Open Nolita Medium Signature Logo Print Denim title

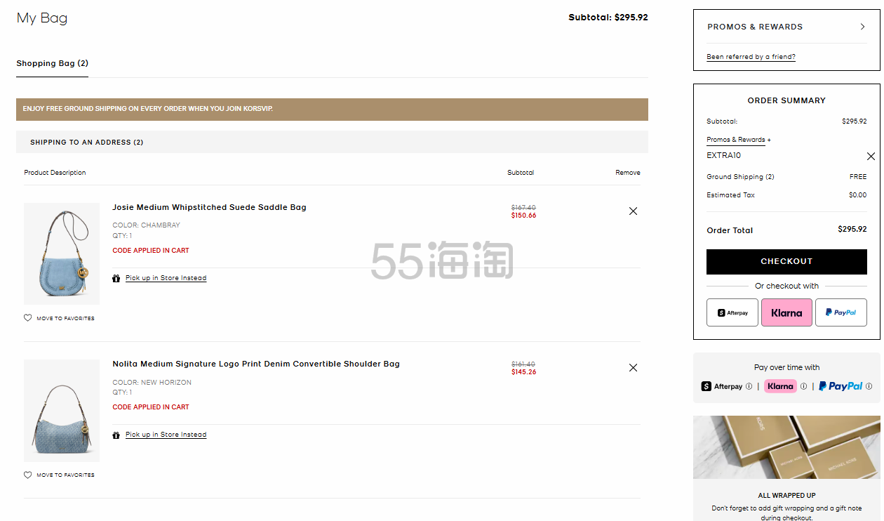point(256,364)
